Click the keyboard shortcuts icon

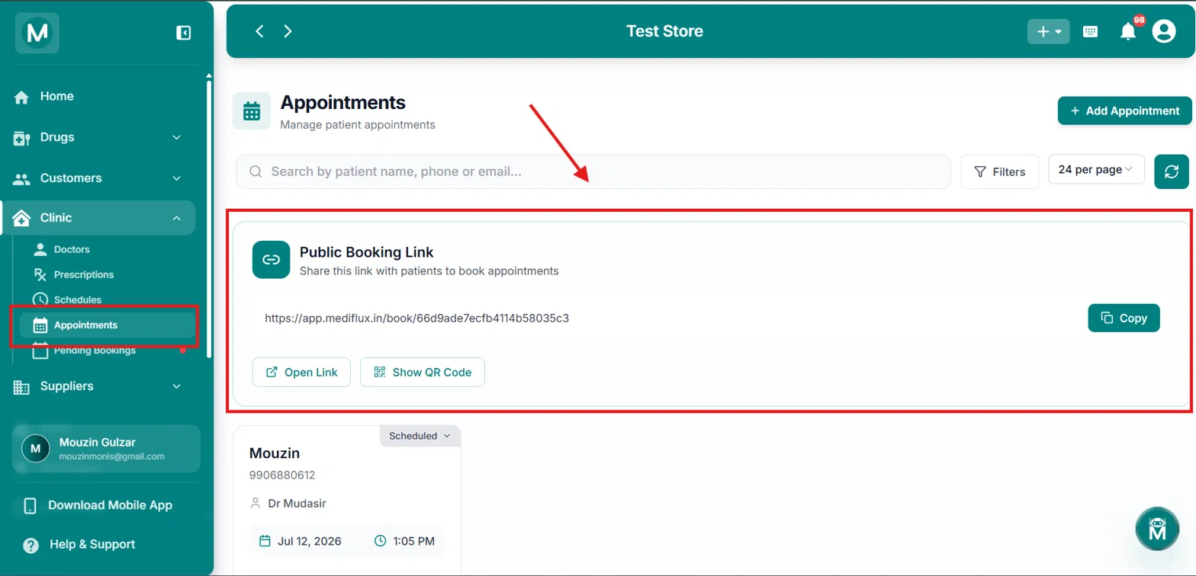(1091, 31)
